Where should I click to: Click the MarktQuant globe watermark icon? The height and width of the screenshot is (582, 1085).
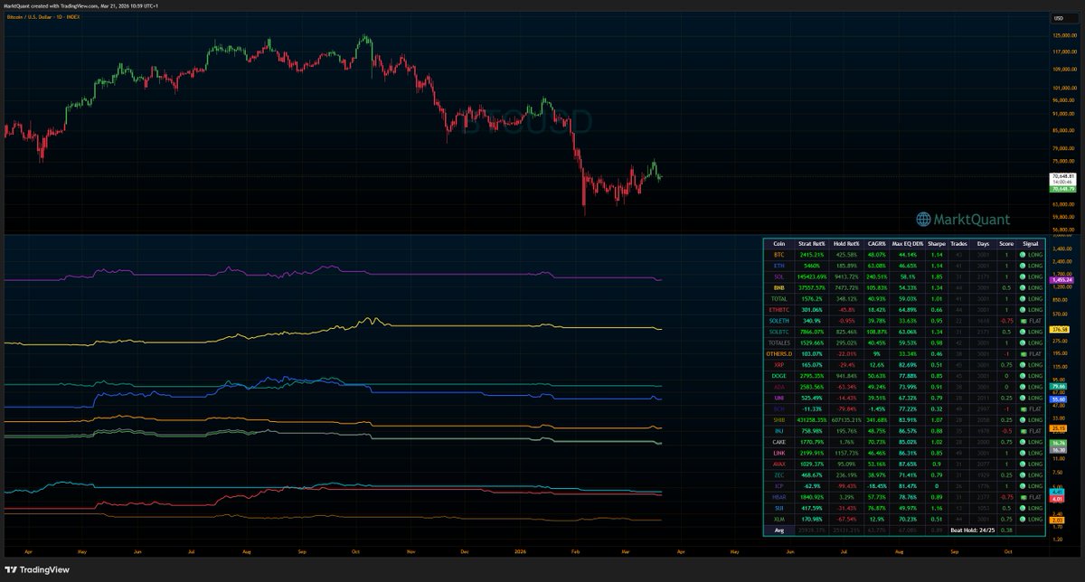[x=923, y=219]
